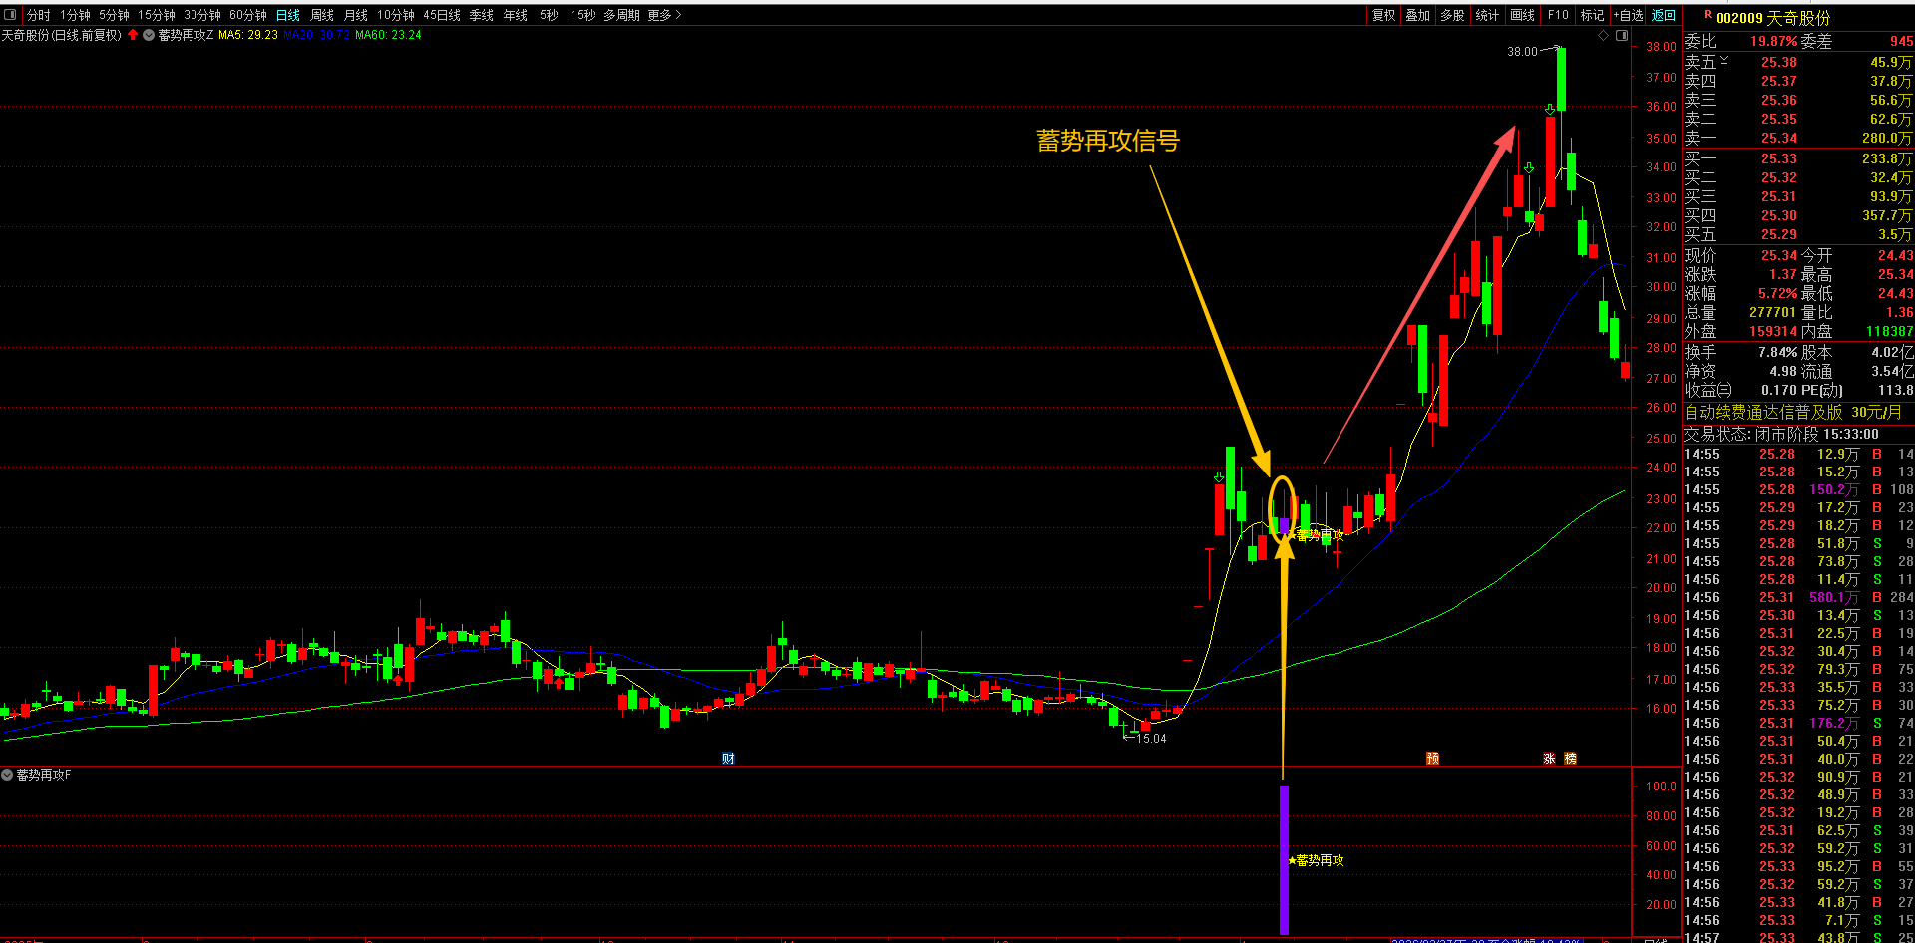1915x943 pixels.
Task: Open the 多周期 multi-period view
Action: [x=621, y=15]
